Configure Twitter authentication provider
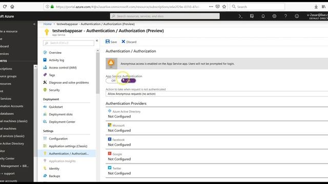The height and width of the screenshot is (184, 328). (217, 171)
